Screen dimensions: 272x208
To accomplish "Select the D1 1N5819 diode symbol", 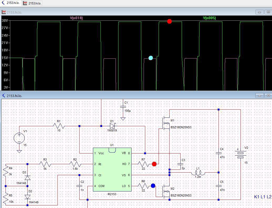I will 112,126.
